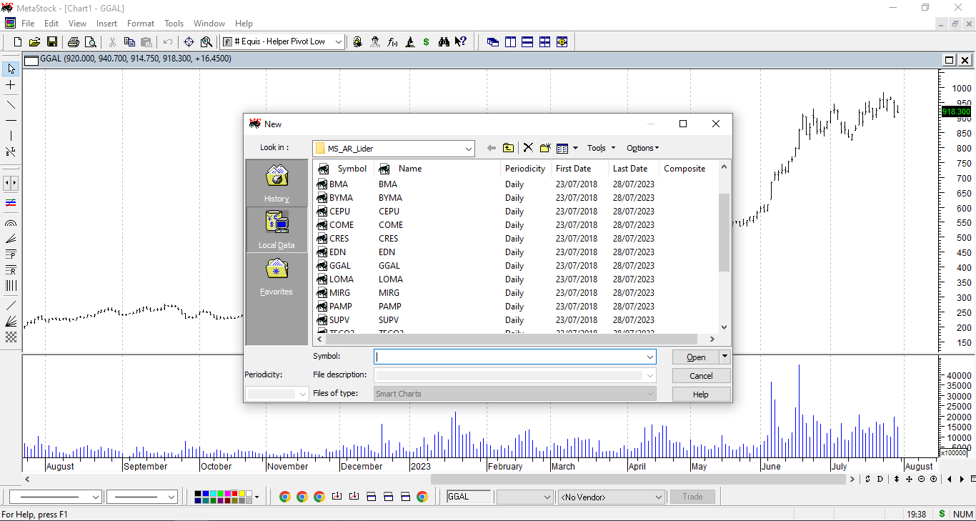Select the PAMP row in file list
The image size is (976, 521).
point(516,307)
